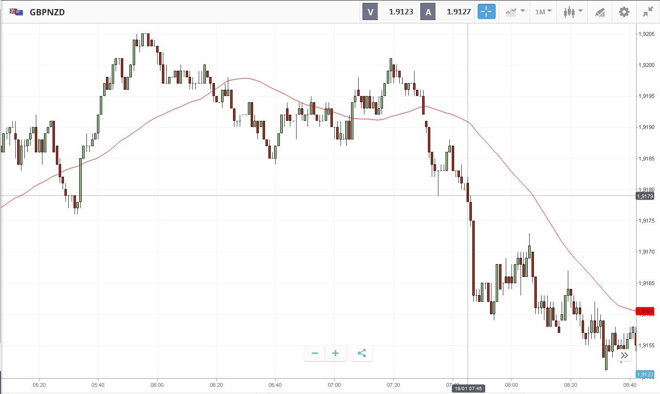The image size is (660, 394).
Task: Click the GBPNZD flag icon
Action: click(16, 12)
